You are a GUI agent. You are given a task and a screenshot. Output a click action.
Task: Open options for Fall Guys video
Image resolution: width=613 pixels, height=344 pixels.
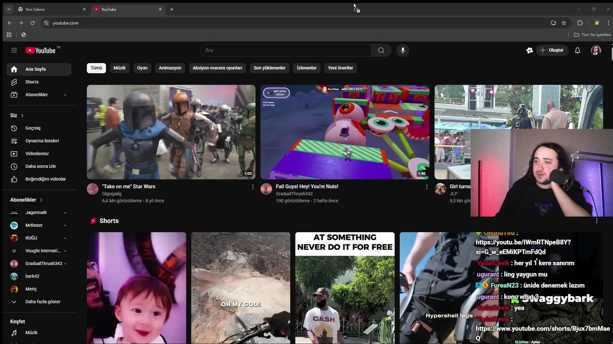[427, 187]
